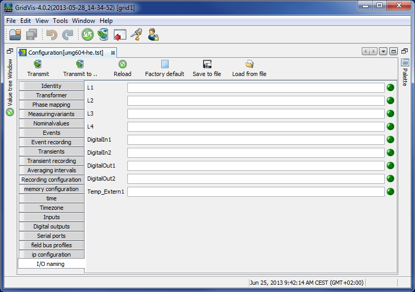Click the green refresh circle toolbar icon
This screenshot has height=292, width=415.
point(88,34)
